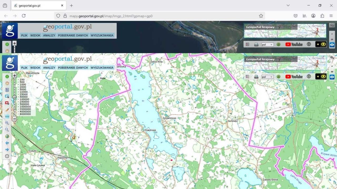Go to next map view with right arrow

coord(7,149)
